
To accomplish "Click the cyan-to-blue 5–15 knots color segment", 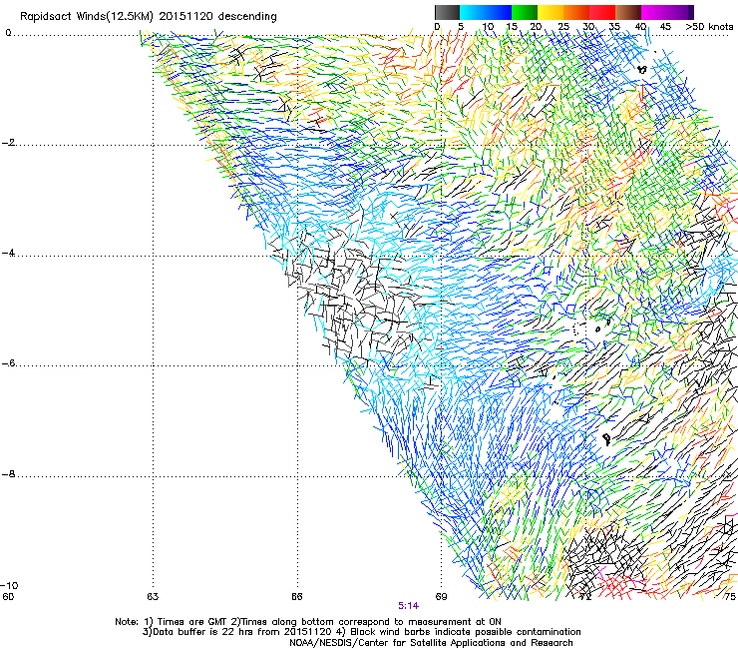I will (486, 12).
